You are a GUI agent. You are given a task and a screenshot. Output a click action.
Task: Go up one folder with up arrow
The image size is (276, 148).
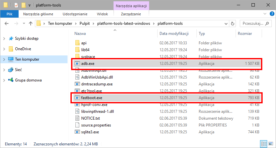pos(31,23)
